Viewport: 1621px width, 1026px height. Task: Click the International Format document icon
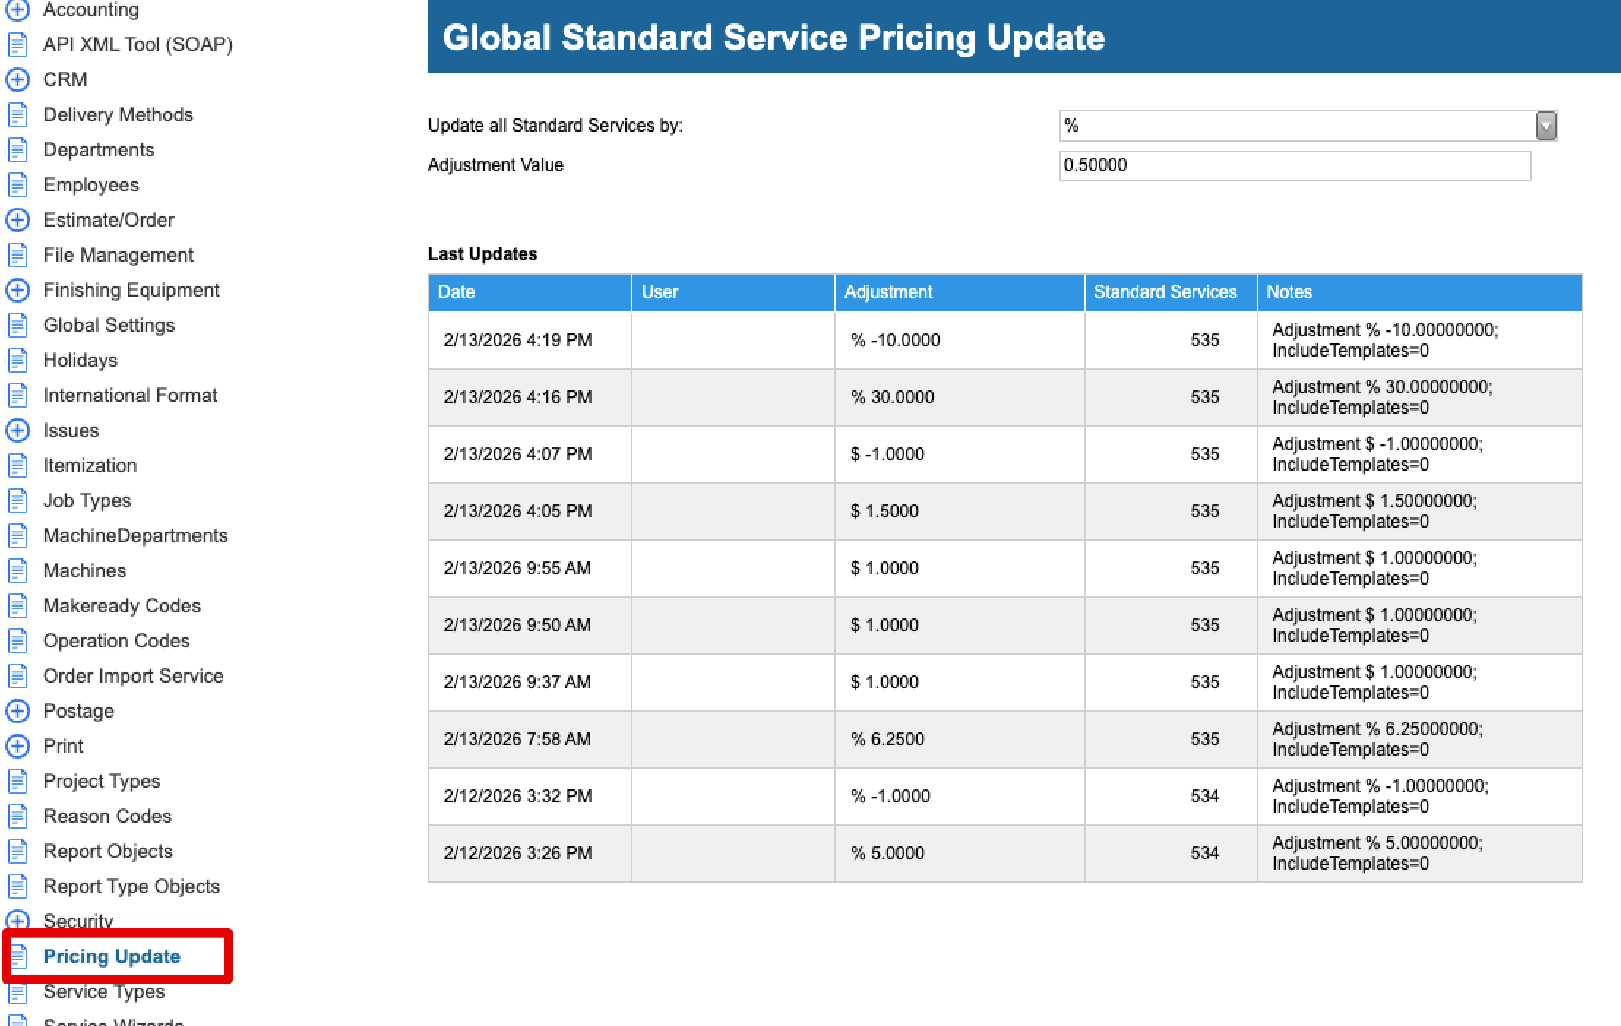point(18,395)
